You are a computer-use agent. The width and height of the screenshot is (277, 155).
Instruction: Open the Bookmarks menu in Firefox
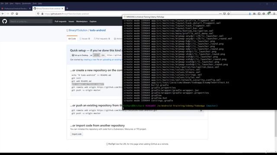pyautogui.click(x=26, y=3)
